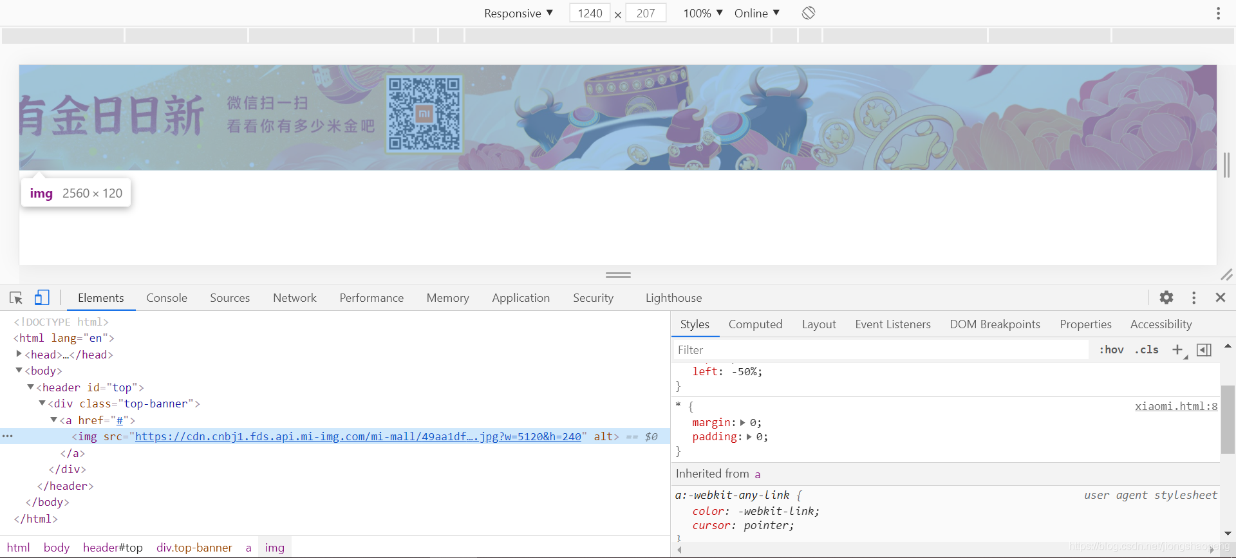Click the DOCTYPE html row
The image size is (1236, 558).
pos(61,322)
